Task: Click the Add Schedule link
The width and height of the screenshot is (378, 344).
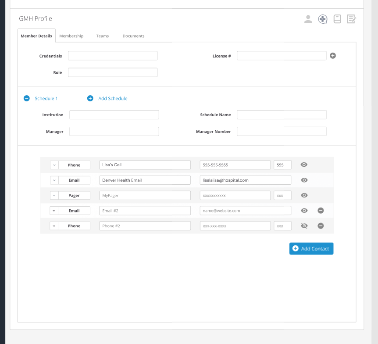Action: click(x=112, y=99)
